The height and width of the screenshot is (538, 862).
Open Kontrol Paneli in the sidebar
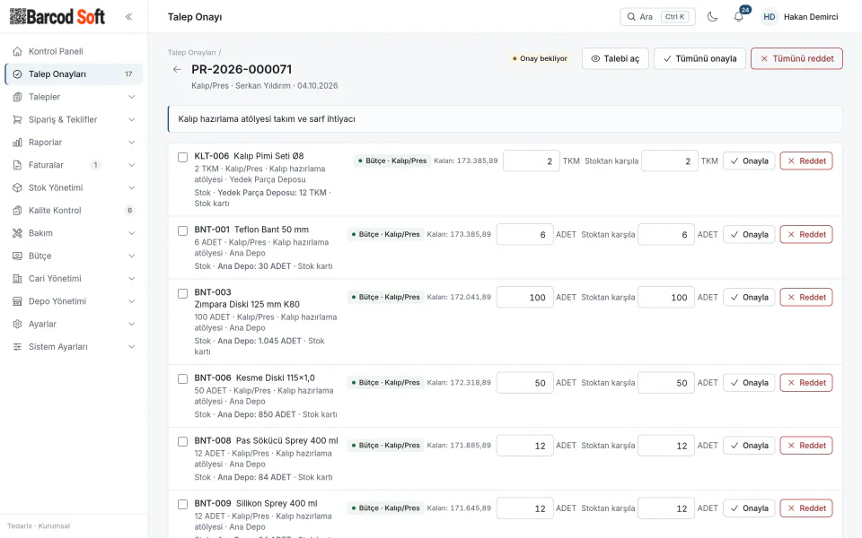74,52
